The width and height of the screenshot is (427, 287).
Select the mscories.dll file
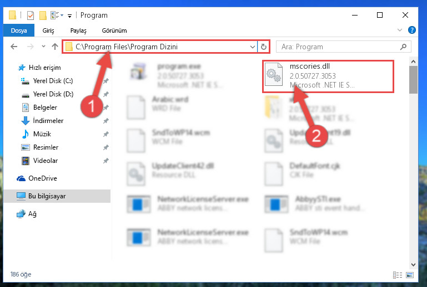328,76
